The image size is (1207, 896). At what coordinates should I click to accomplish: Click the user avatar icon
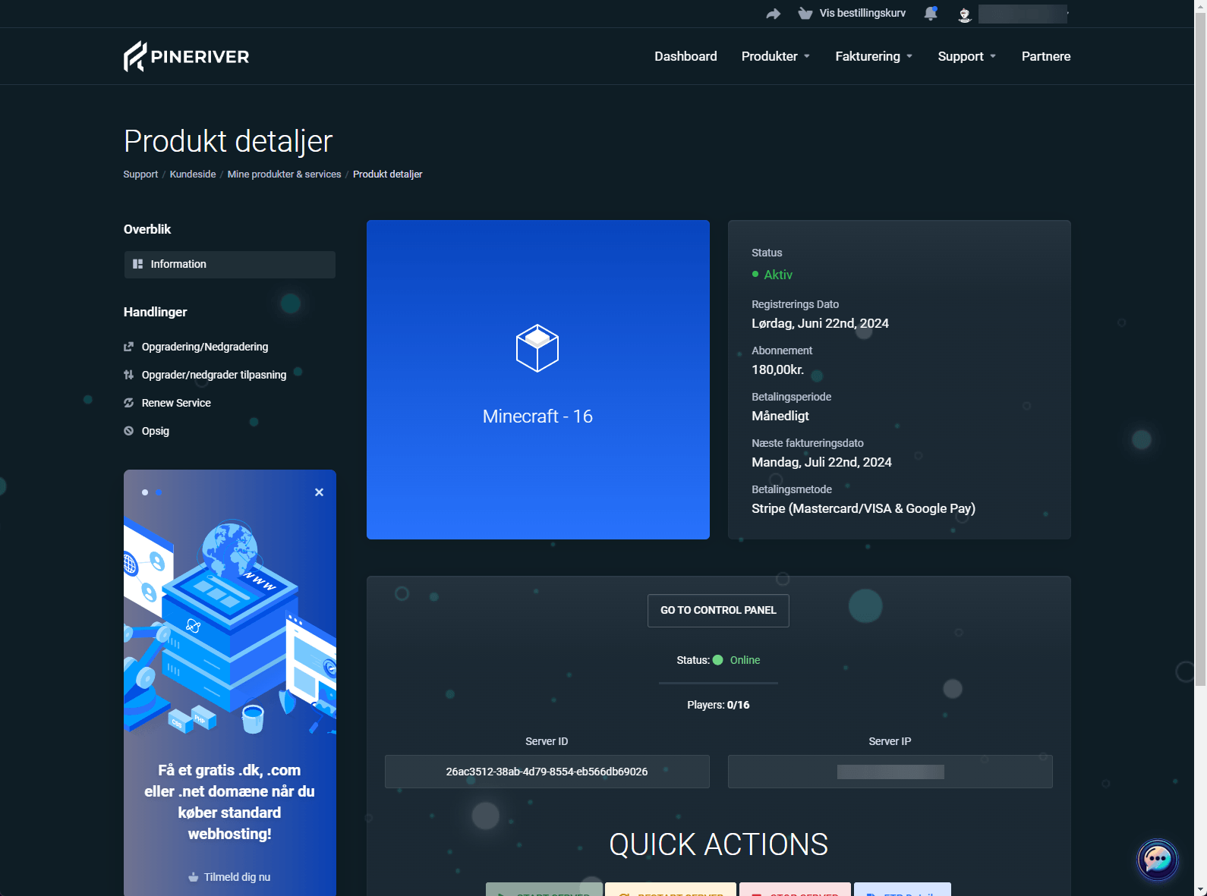pos(965,14)
